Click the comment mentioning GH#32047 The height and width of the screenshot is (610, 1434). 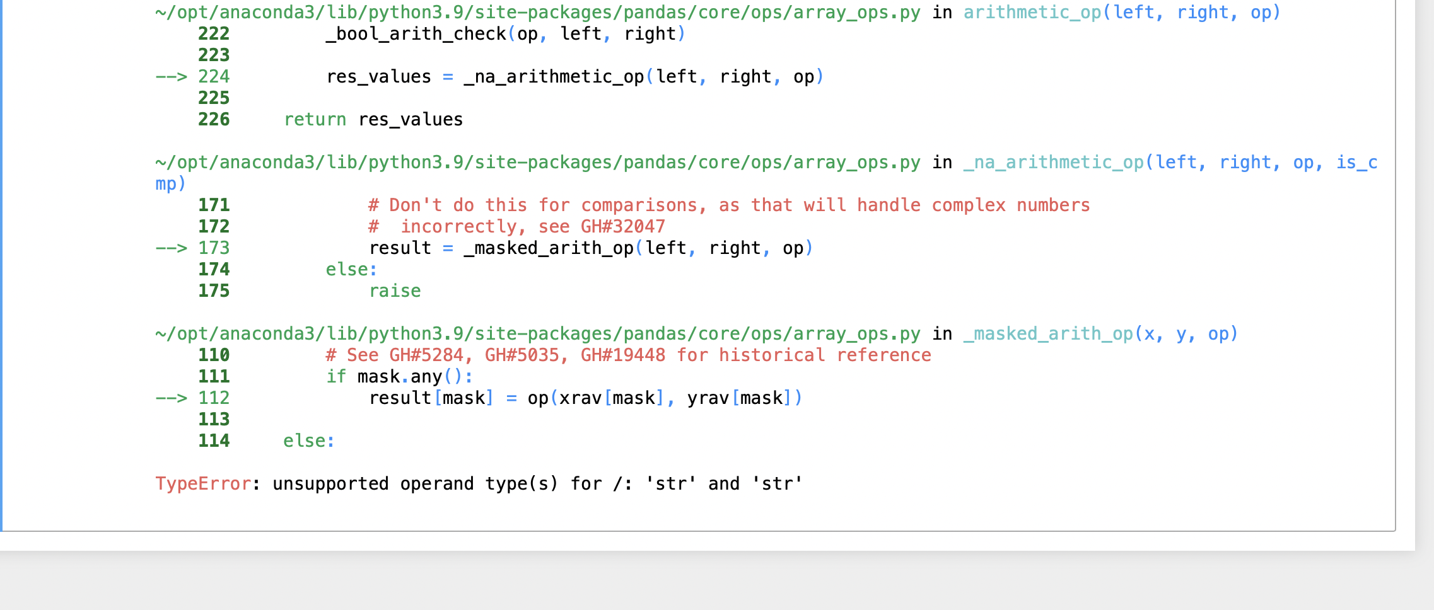point(516,227)
